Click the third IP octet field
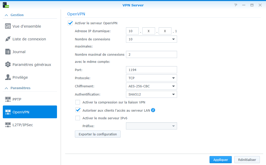The height and width of the screenshot is (165, 266). (165, 31)
